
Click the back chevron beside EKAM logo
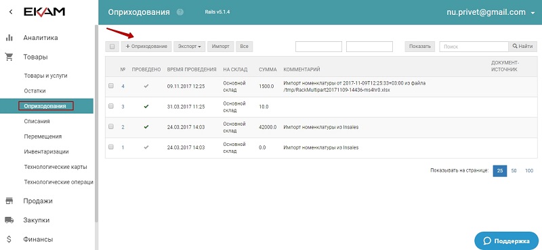[11, 12]
